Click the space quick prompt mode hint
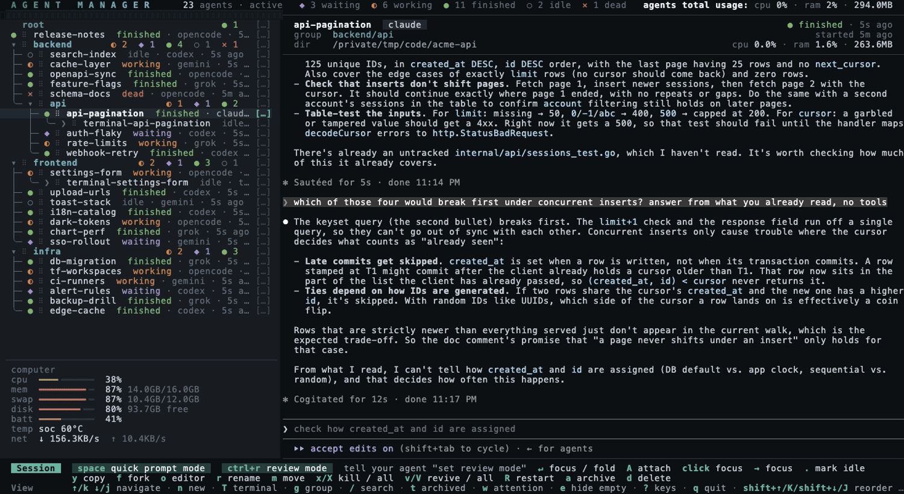The width and height of the screenshot is (904, 494). (x=141, y=468)
